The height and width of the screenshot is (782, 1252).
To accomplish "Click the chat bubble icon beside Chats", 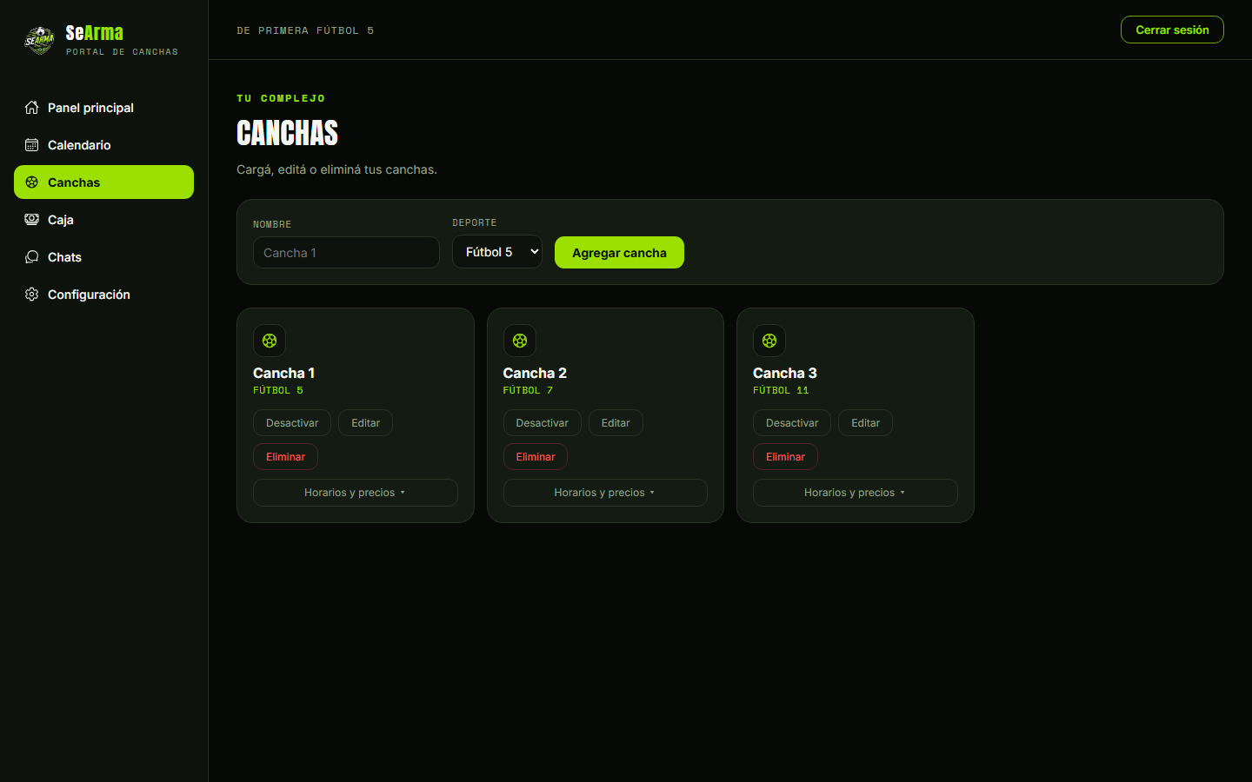I will (x=32, y=257).
